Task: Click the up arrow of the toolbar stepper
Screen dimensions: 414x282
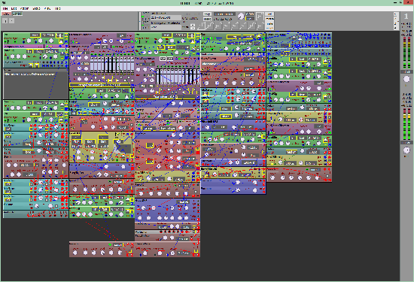Action: (x=193, y=25)
